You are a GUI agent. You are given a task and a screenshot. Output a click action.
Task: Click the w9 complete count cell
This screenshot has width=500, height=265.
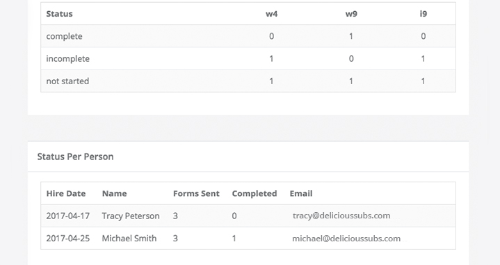pos(351,36)
